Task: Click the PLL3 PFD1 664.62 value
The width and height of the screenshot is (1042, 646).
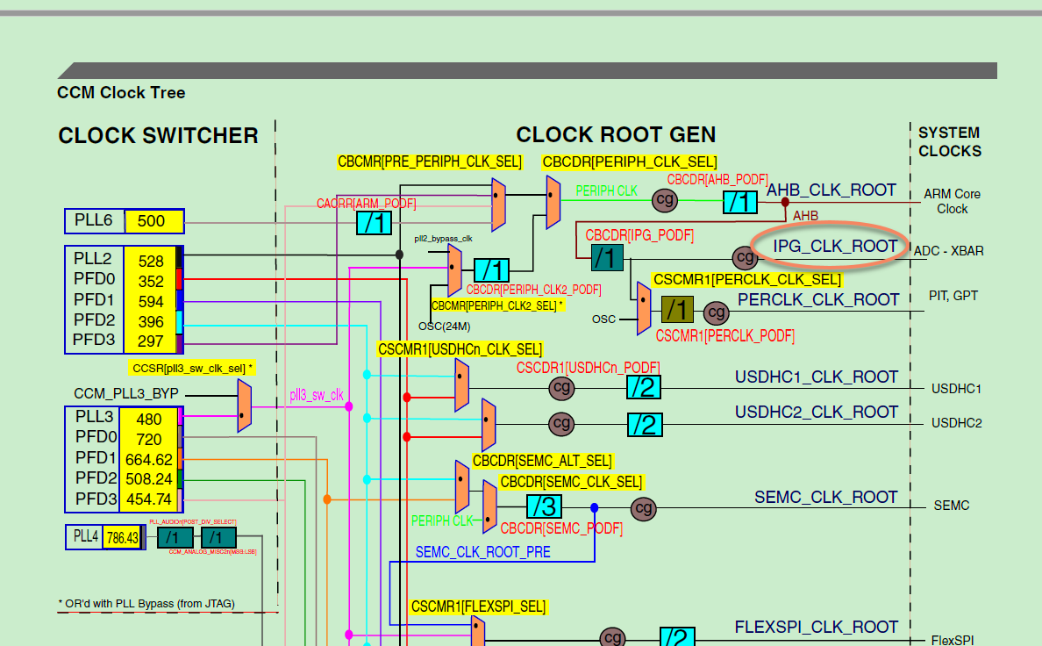Action: pos(149,459)
